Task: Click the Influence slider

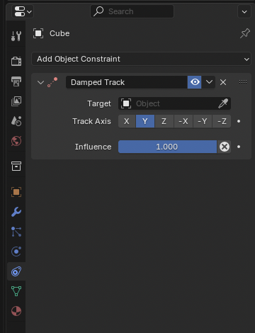Action: tap(167, 147)
